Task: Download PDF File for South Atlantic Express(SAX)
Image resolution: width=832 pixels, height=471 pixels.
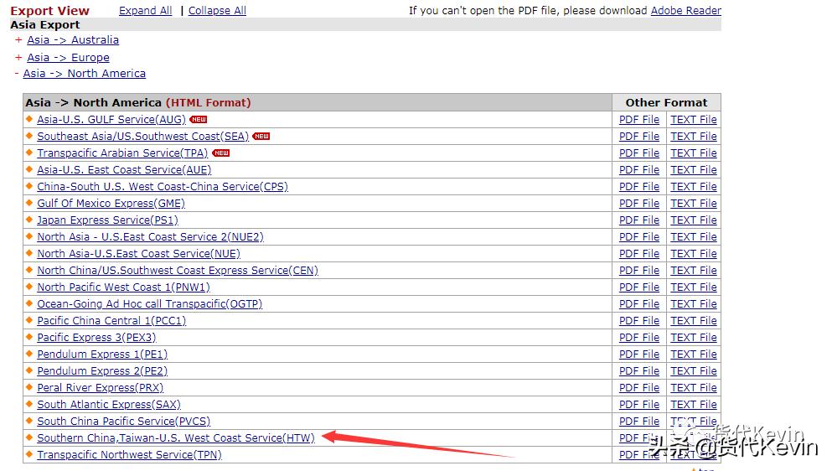Action: click(638, 405)
